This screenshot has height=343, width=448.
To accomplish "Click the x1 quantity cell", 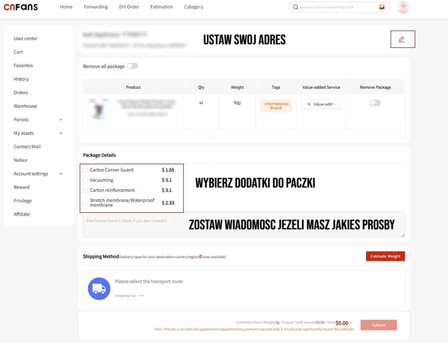I will 201,103.
